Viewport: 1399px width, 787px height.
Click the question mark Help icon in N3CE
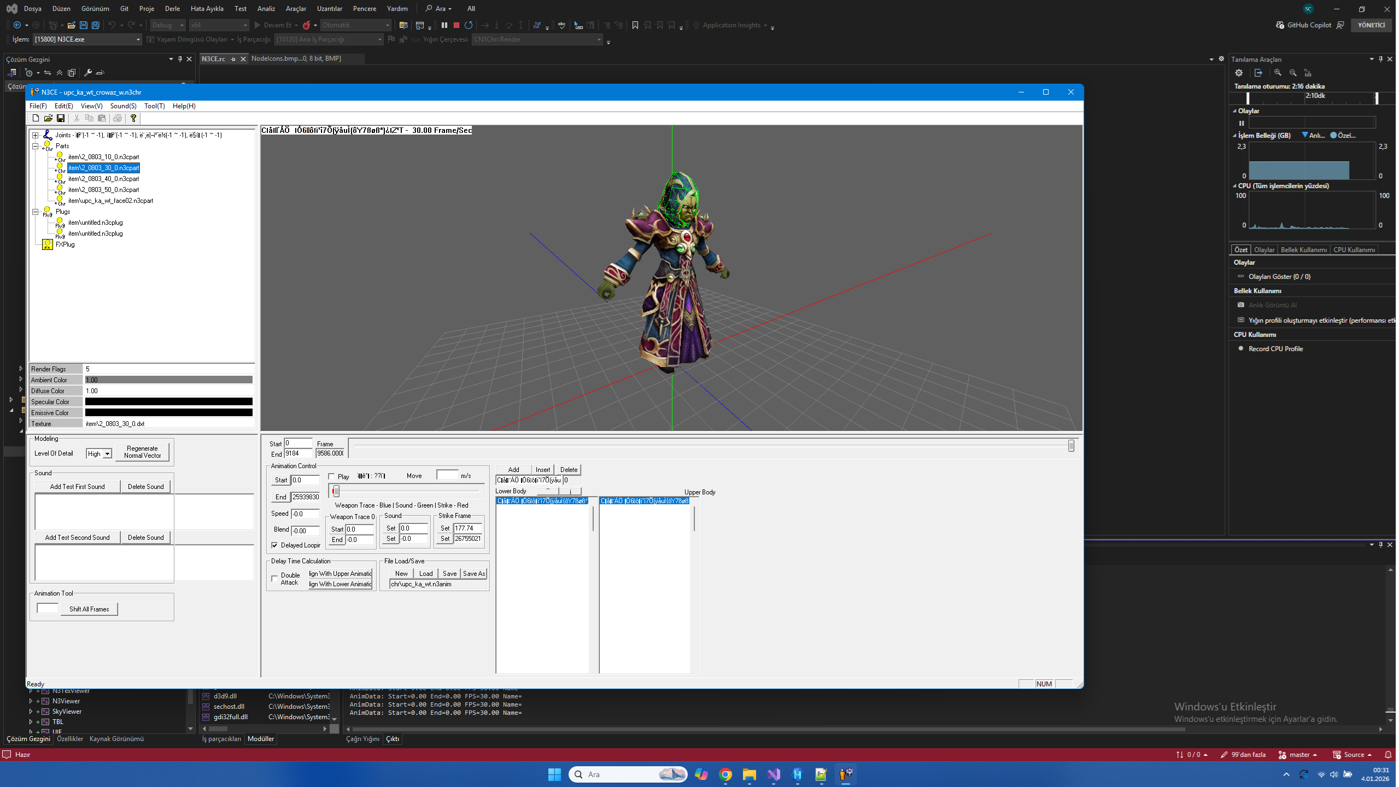133,118
